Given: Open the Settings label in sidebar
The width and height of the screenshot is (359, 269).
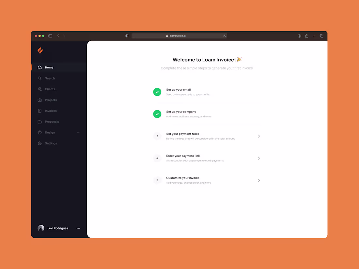Looking at the screenshot, I should (51, 143).
